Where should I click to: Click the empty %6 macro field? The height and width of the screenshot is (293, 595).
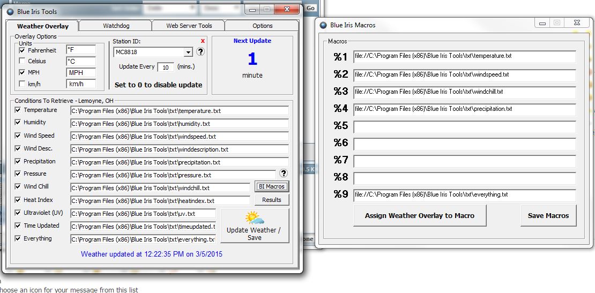coord(465,144)
